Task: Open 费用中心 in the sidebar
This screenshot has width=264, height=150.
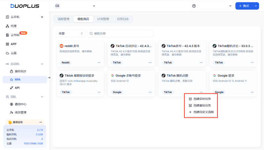Action: click(20, 104)
